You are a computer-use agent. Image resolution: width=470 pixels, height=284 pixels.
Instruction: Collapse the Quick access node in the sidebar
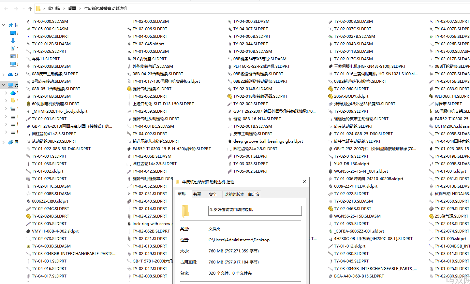pos(4,25)
